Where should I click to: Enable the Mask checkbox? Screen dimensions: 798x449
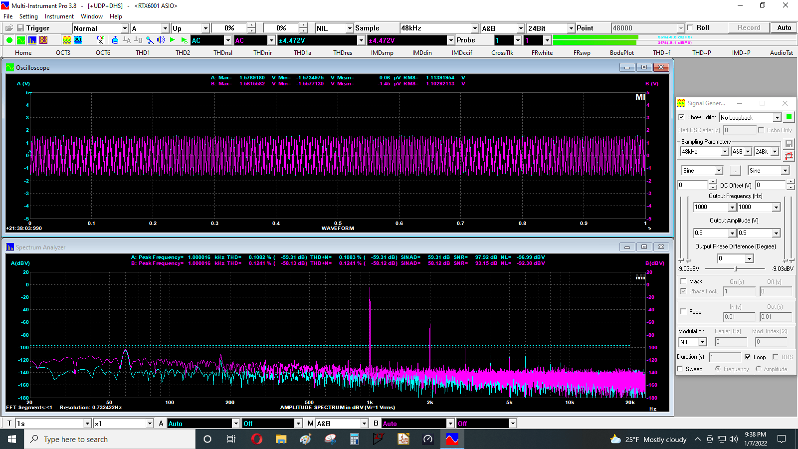pos(683,281)
